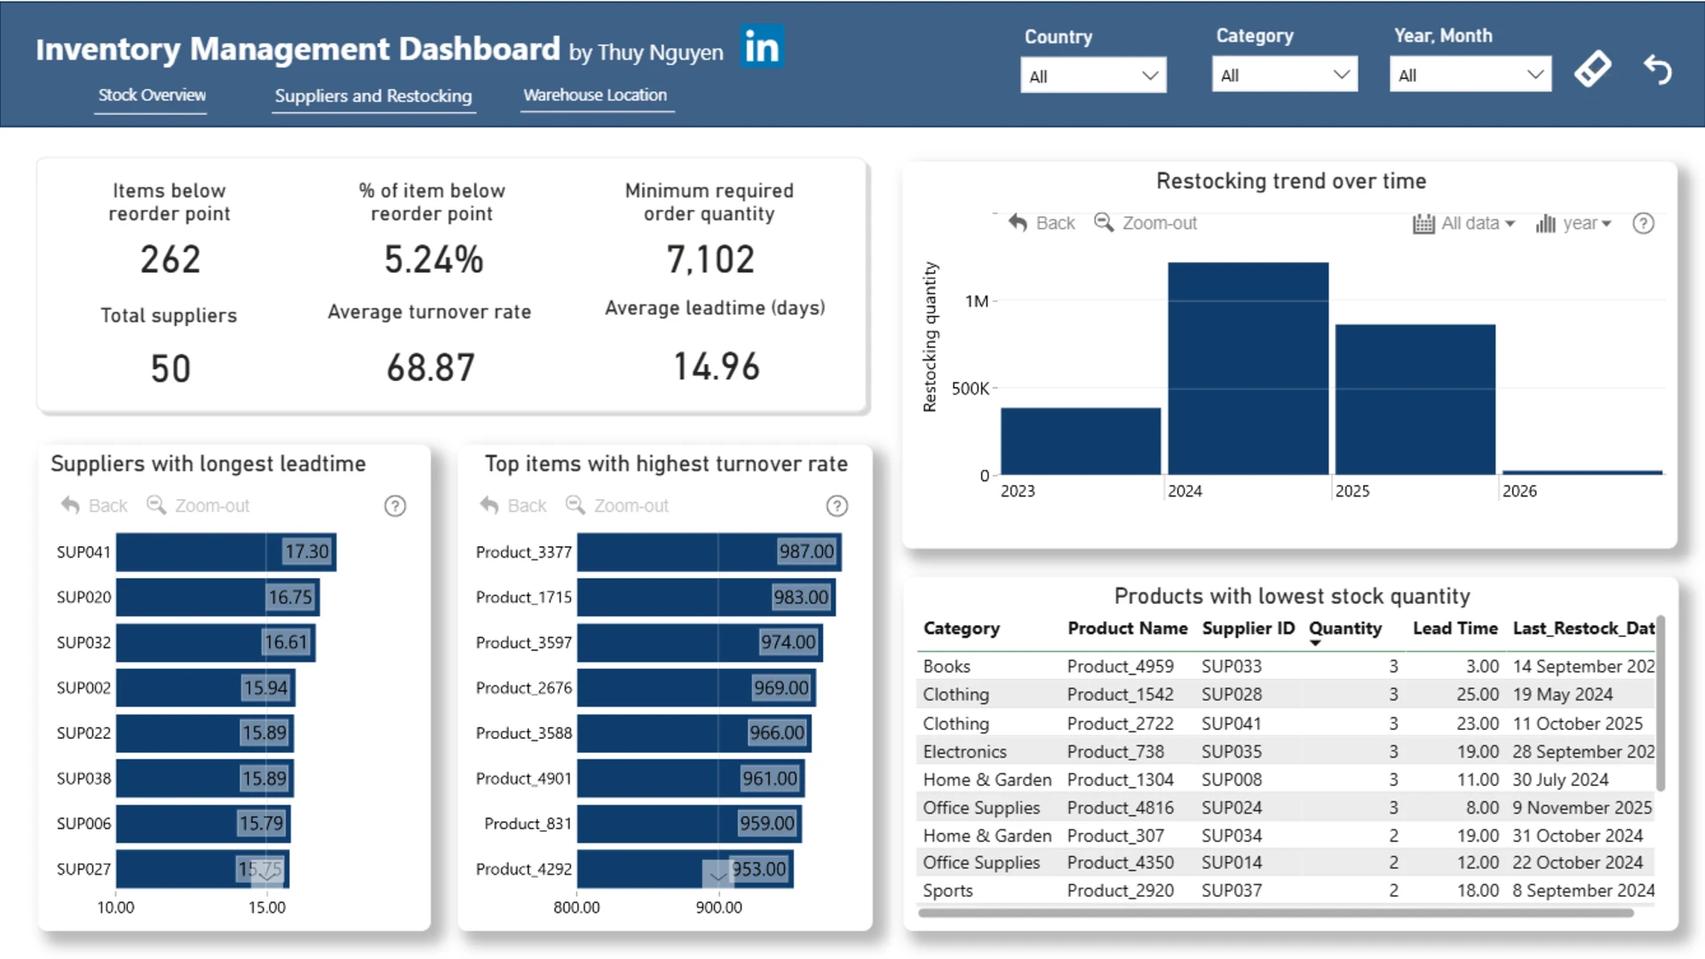1705x959 pixels.
Task: Click the table's horizontal scrollbar
Action: [1275, 913]
